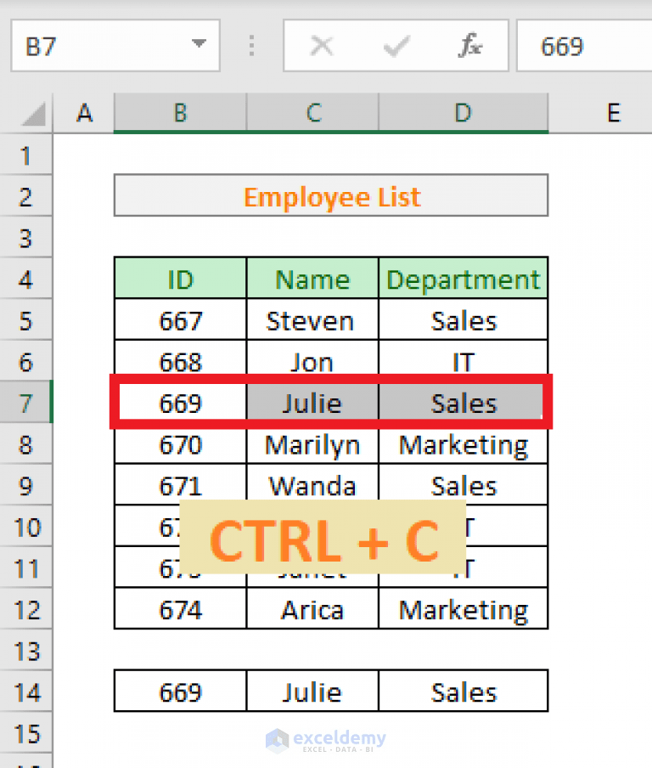Select column E header
The width and height of the screenshot is (652, 768).
[613, 113]
